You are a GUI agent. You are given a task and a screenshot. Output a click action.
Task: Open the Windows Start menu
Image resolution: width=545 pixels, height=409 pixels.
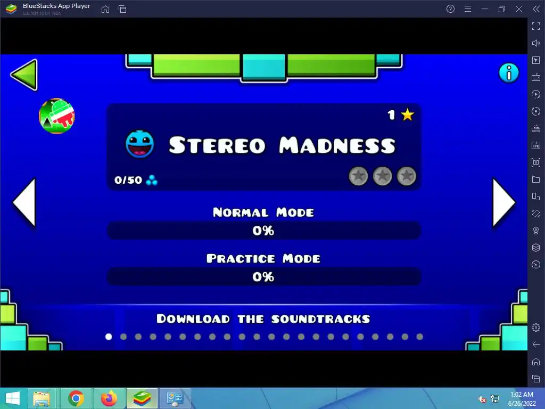click(x=13, y=398)
